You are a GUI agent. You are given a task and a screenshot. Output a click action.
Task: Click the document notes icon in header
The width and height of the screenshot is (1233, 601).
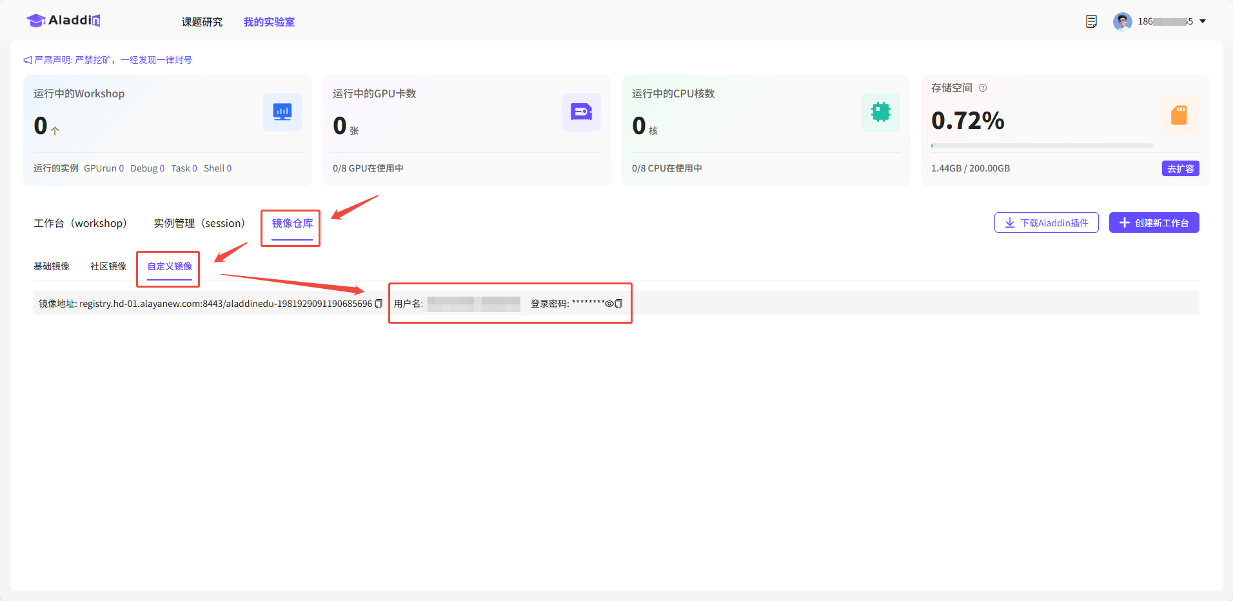tap(1091, 21)
